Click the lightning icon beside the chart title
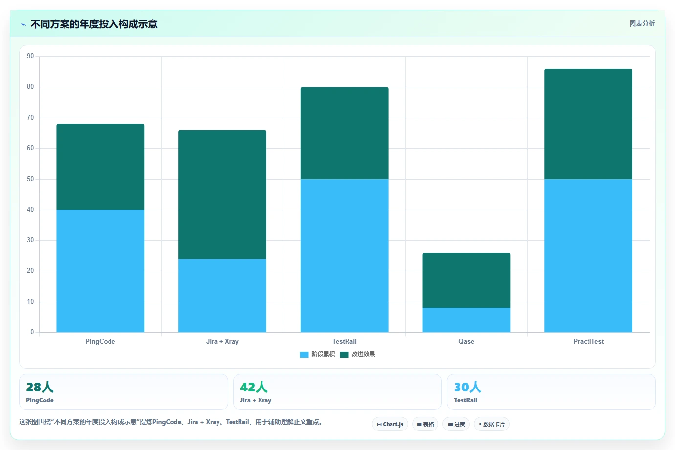The height and width of the screenshot is (450, 675). [23, 24]
